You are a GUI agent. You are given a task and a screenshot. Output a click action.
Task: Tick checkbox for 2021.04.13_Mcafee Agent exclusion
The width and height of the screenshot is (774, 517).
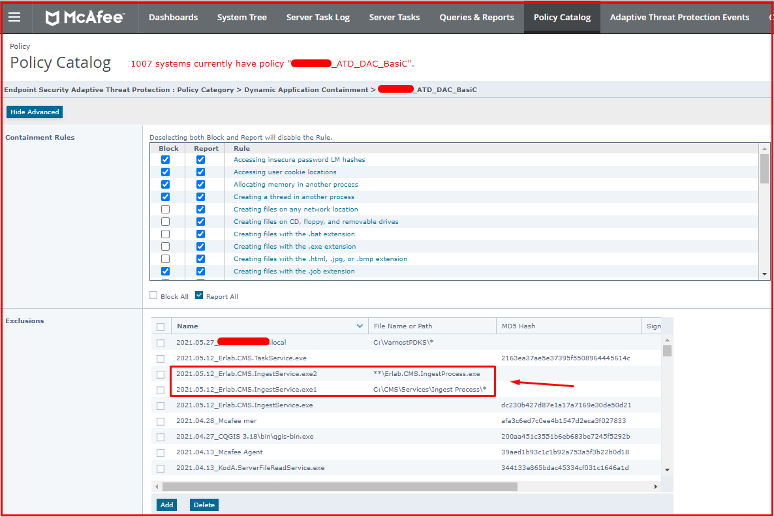(161, 453)
